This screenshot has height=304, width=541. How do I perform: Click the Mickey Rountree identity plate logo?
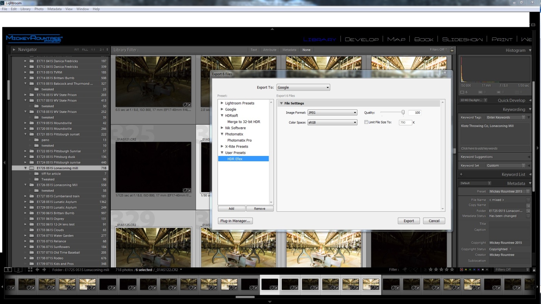34,39
